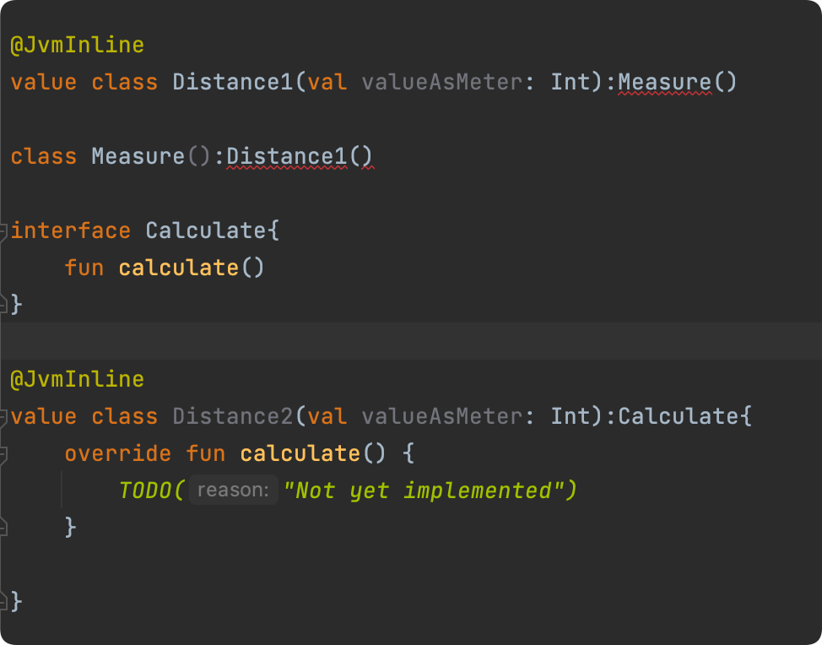Click the TODO function call
822x645 pixels.
click(145, 491)
